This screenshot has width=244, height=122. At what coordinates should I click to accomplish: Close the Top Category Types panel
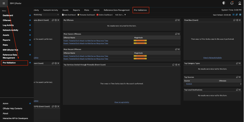(x=240, y=63)
